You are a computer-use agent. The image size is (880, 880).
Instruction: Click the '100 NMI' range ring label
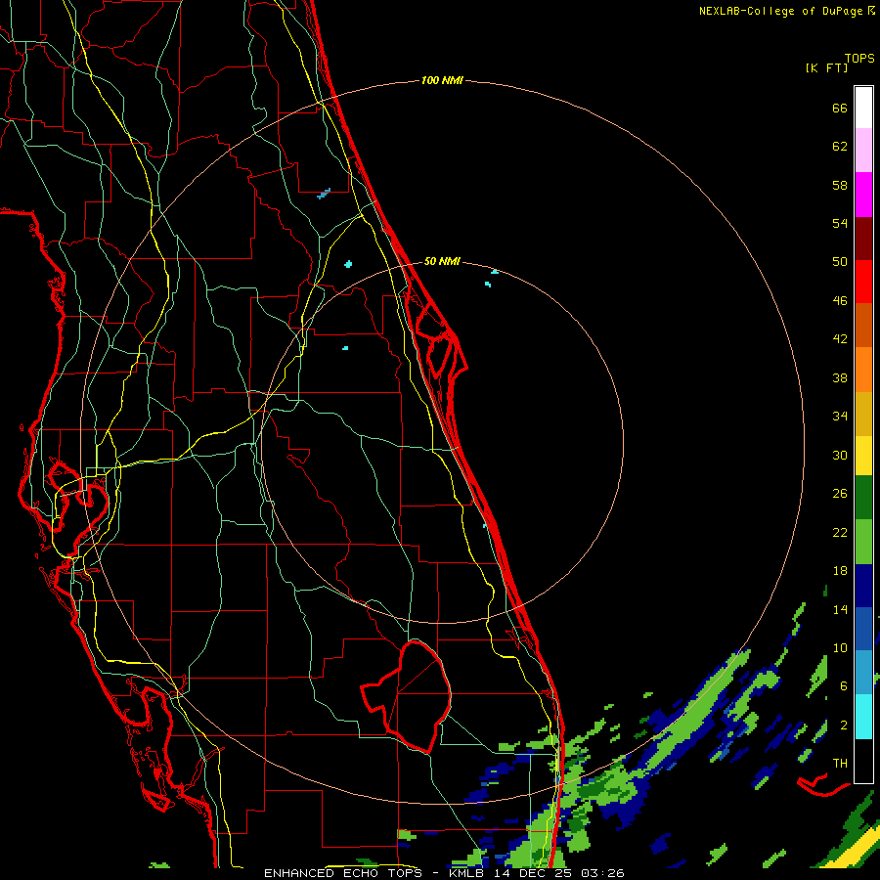tap(442, 81)
